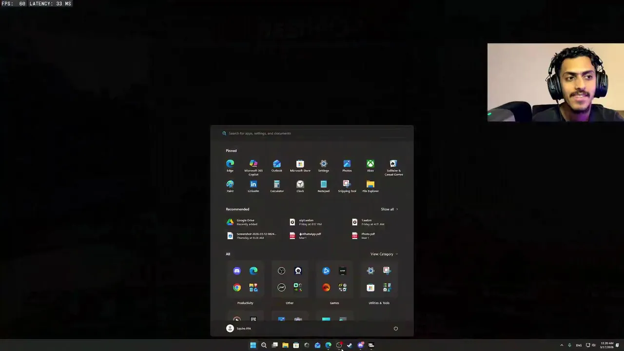Image resolution: width=624 pixels, height=351 pixels.
Task: Launch OBS Studio in the Other category
Action: coord(281,271)
